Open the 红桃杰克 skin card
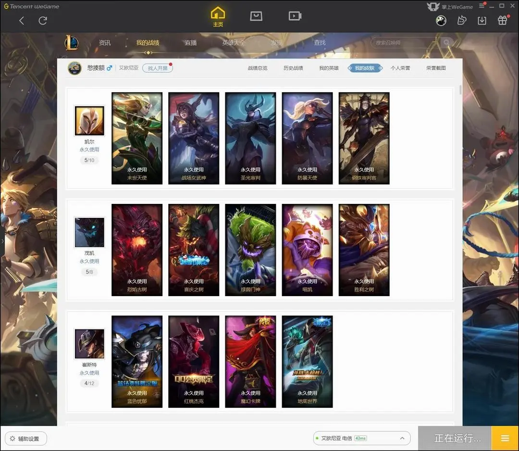 tap(194, 362)
